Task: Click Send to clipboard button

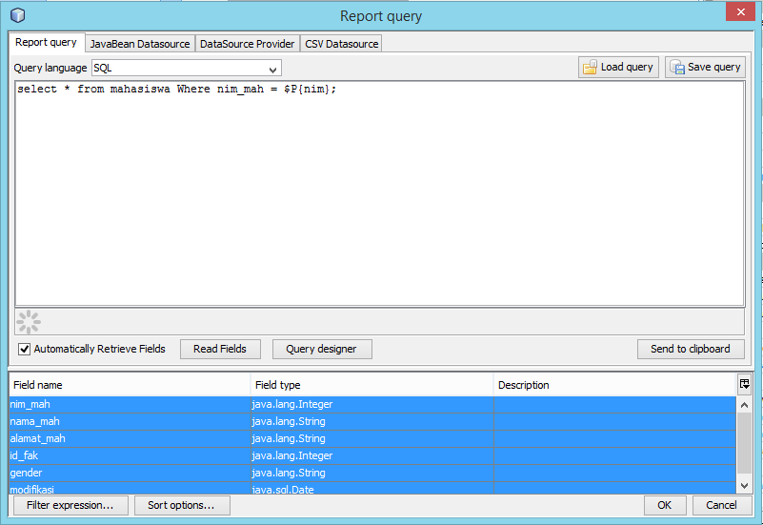Action: pos(691,349)
